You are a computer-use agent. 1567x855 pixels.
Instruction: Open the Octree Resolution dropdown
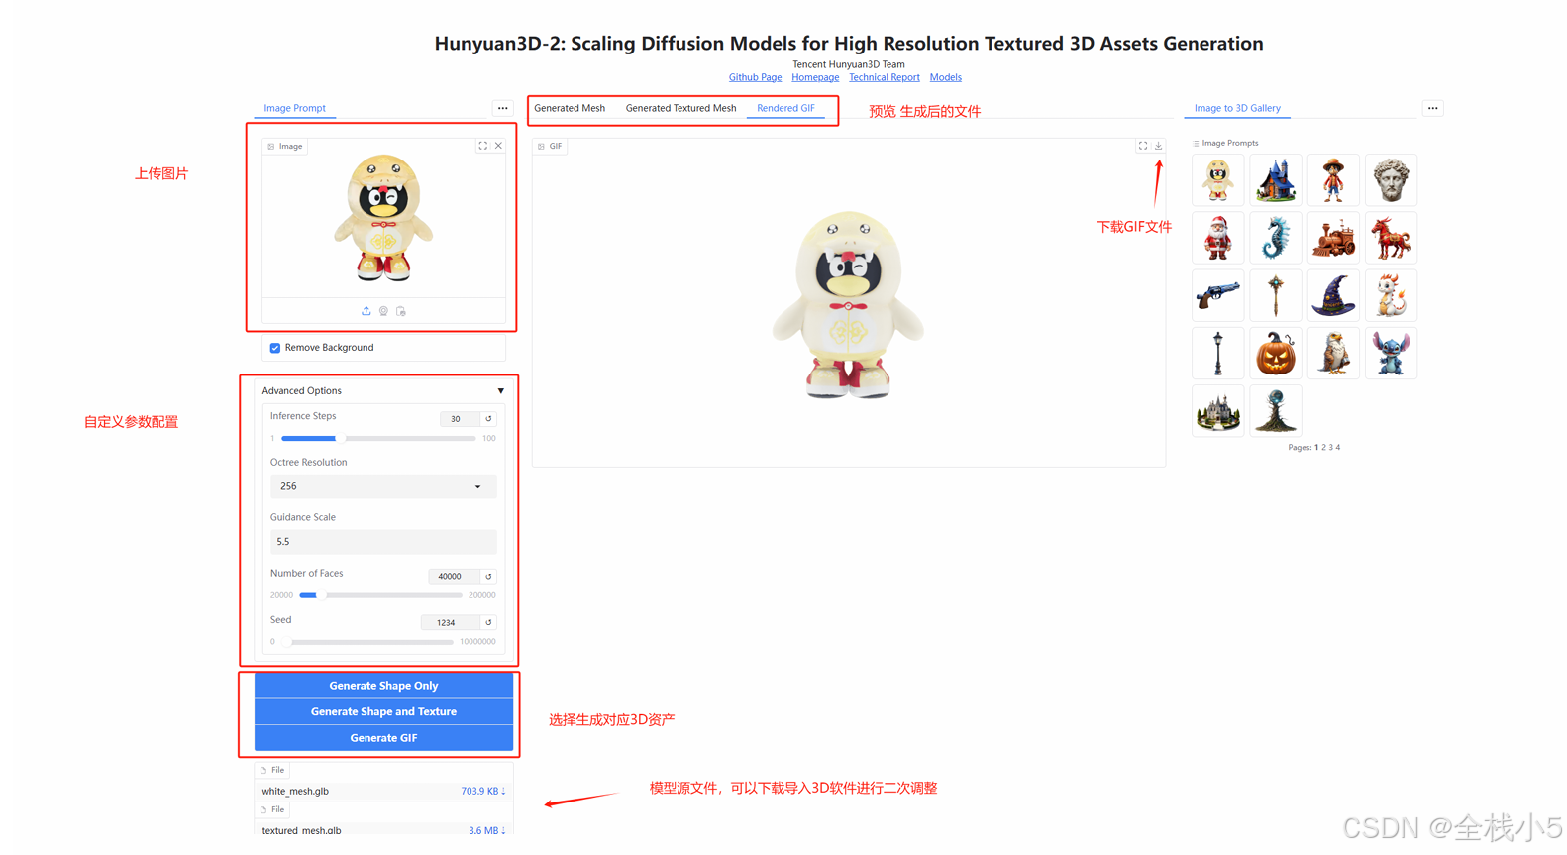coord(383,486)
